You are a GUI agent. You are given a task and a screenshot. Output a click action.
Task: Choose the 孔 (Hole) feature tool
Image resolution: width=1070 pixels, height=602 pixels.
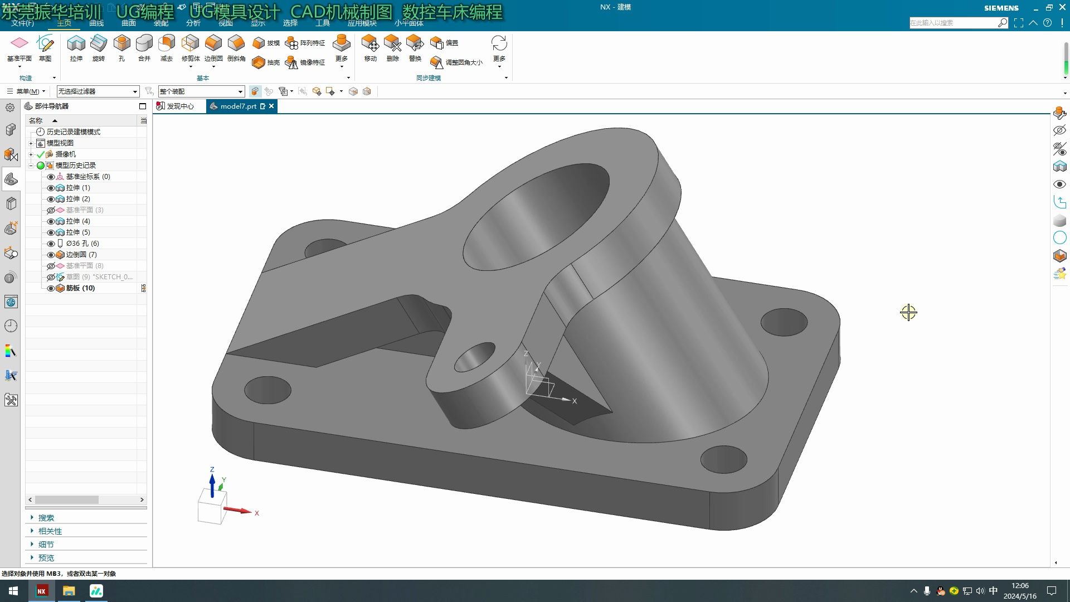pos(121,43)
